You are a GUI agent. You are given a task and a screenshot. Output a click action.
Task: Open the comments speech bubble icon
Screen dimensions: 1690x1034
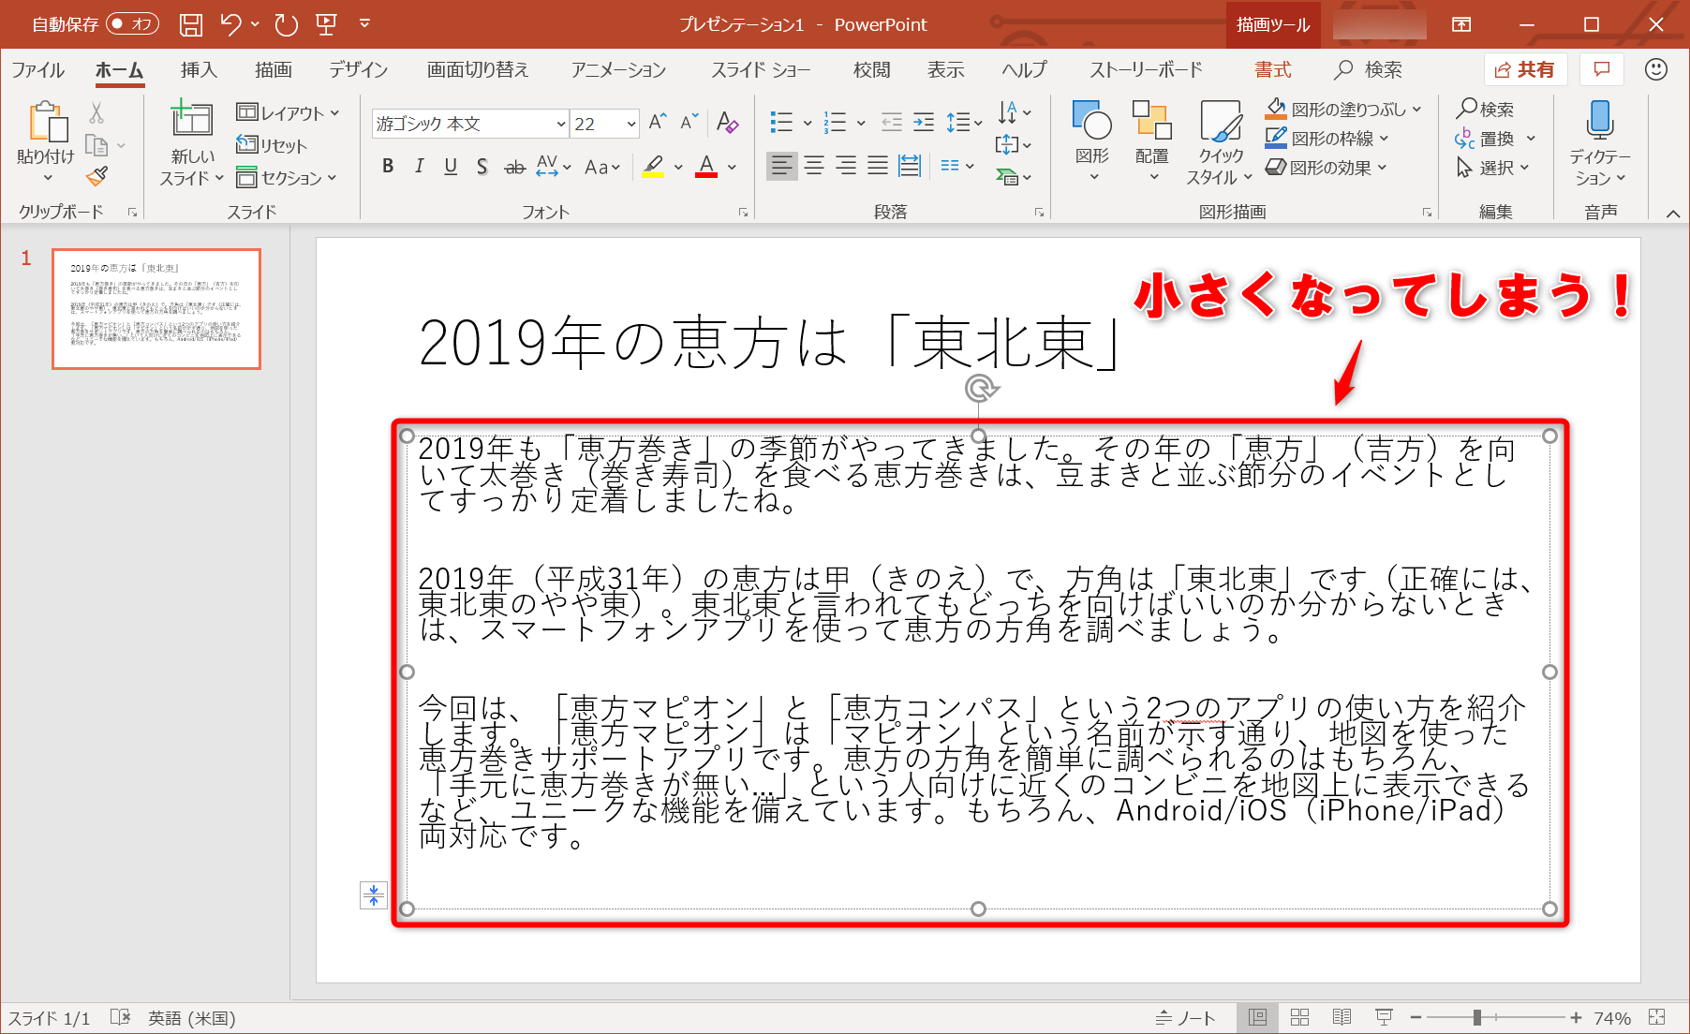1602,69
